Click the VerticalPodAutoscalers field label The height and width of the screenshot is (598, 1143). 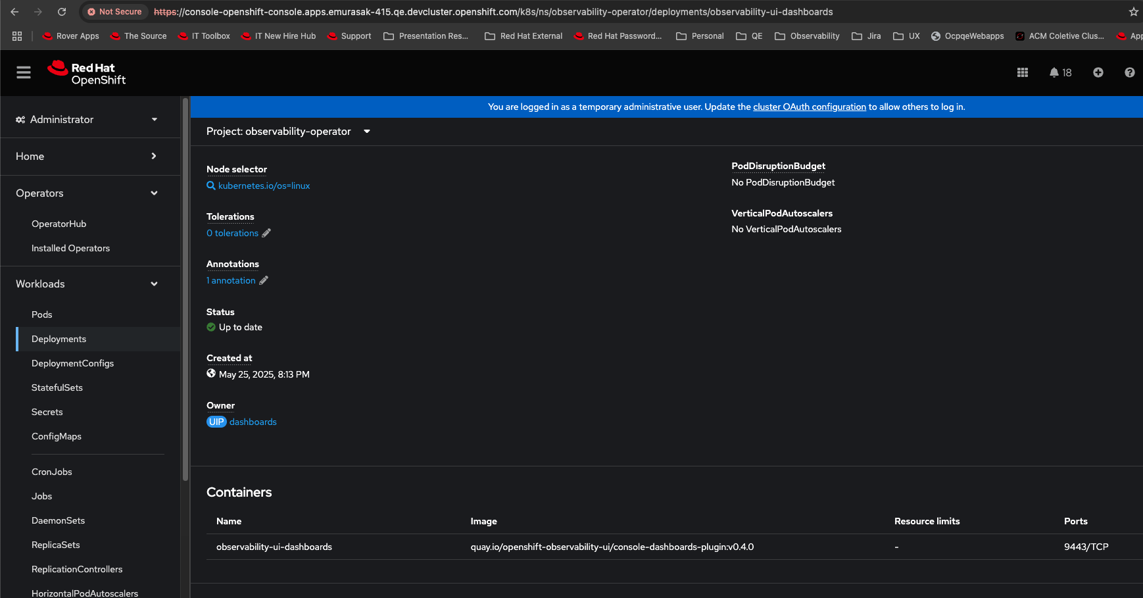click(x=782, y=213)
